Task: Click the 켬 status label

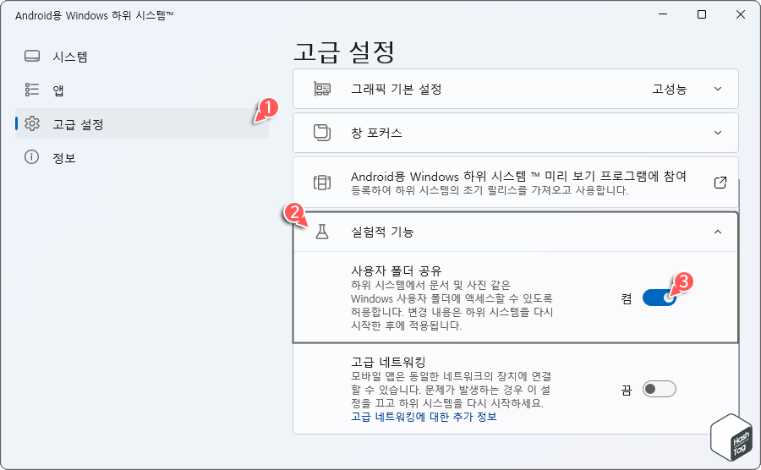Action: coord(627,298)
